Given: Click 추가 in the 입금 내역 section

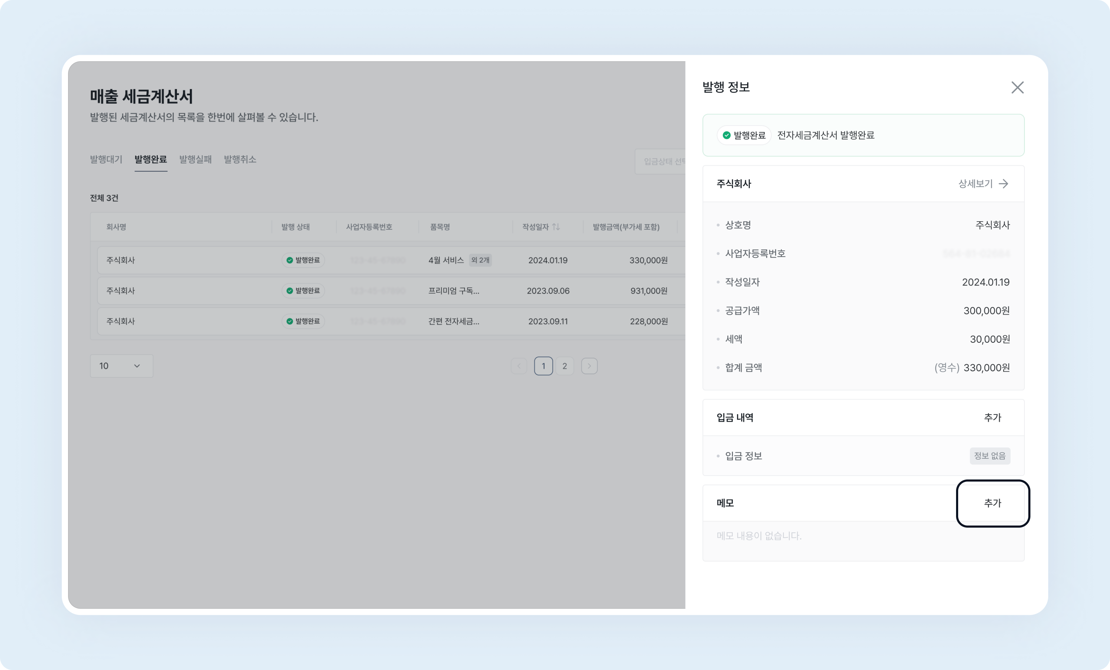Looking at the screenshot, I should (992, 417).
